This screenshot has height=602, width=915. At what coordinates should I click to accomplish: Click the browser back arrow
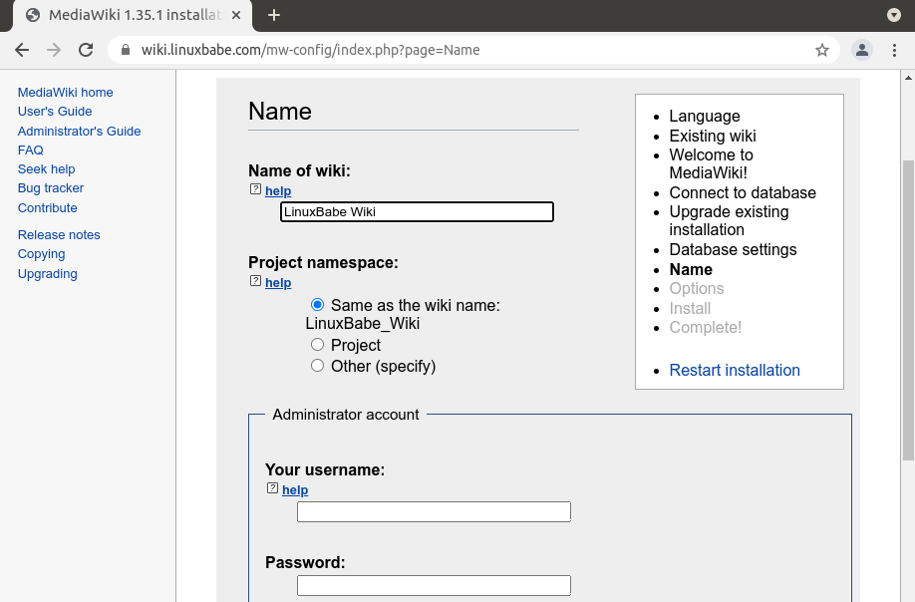click(x=22, y=50)
